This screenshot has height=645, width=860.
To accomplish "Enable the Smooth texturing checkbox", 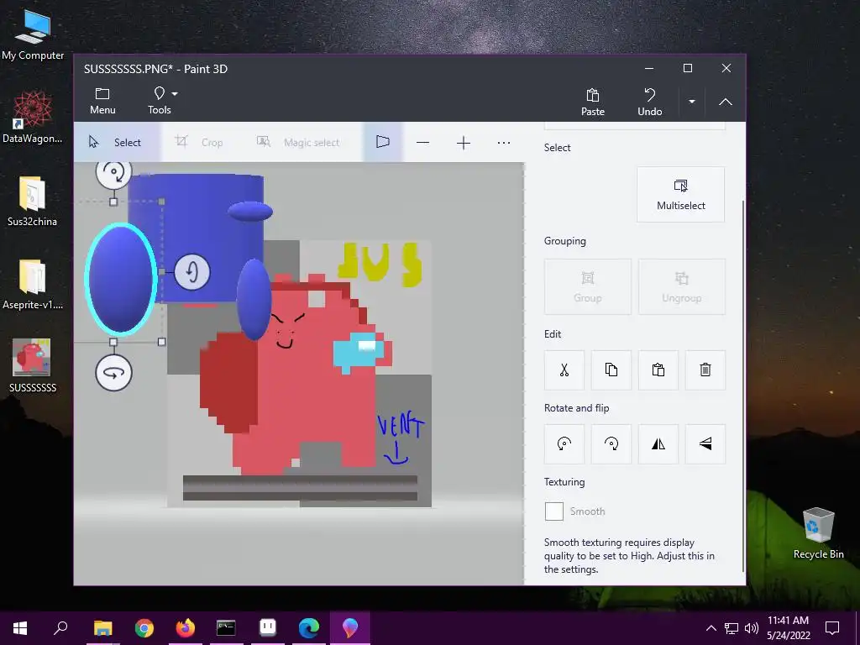I will coord(554,511).
